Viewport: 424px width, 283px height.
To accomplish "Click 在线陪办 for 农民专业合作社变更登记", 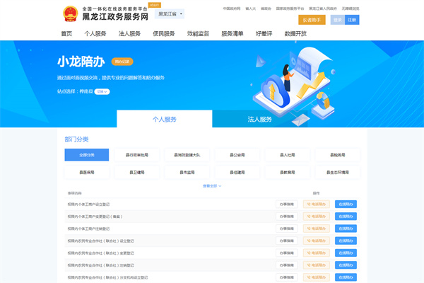I will point(346,253).
